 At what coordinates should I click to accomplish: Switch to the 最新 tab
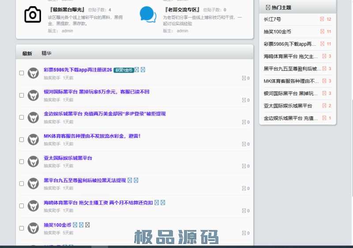[27, 53]
